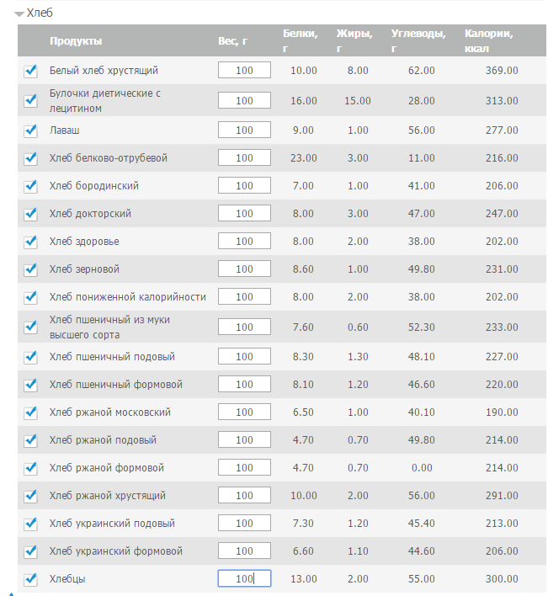This screenshot has width=548, height=596.
Task: Collapse the Хлеб section
Action: [x=19, y=13]
